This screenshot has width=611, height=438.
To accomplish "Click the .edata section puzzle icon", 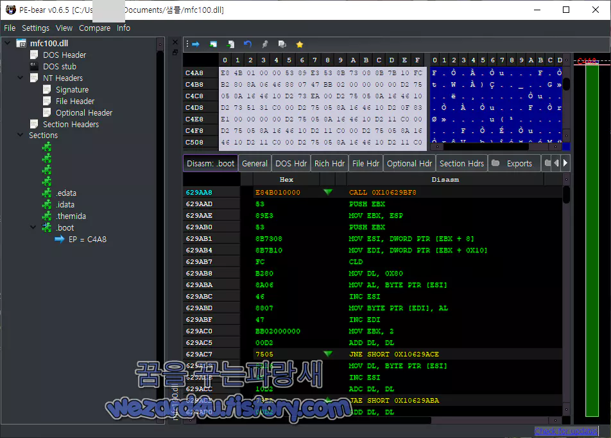I will click(x=47, y=193).
